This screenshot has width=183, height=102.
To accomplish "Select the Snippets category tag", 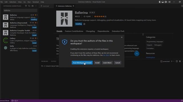I will click(149, 45).
